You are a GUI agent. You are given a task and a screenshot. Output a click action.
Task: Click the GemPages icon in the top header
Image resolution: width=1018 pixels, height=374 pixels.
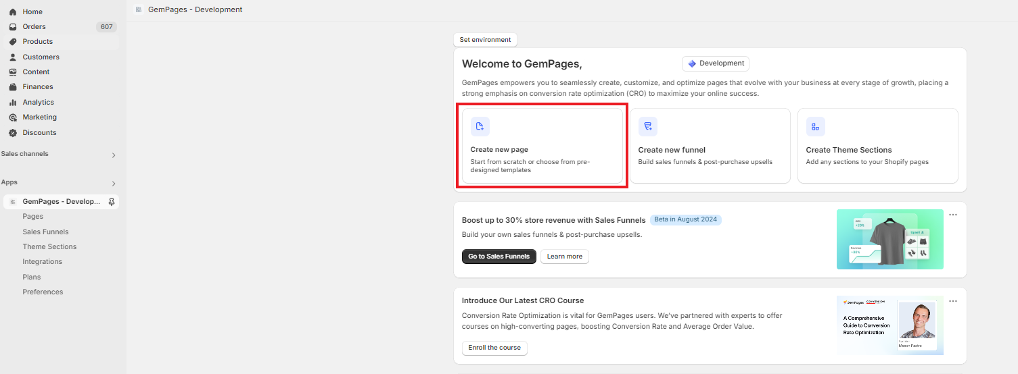(139, 9)
